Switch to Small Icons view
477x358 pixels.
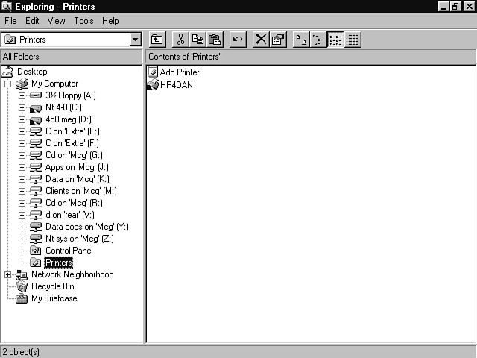tap(318, 40)
